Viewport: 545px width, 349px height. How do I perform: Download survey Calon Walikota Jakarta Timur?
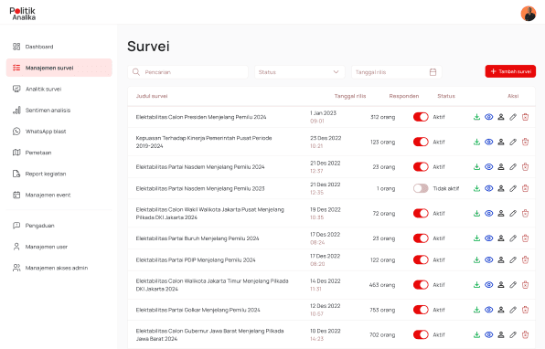(476, 285)
